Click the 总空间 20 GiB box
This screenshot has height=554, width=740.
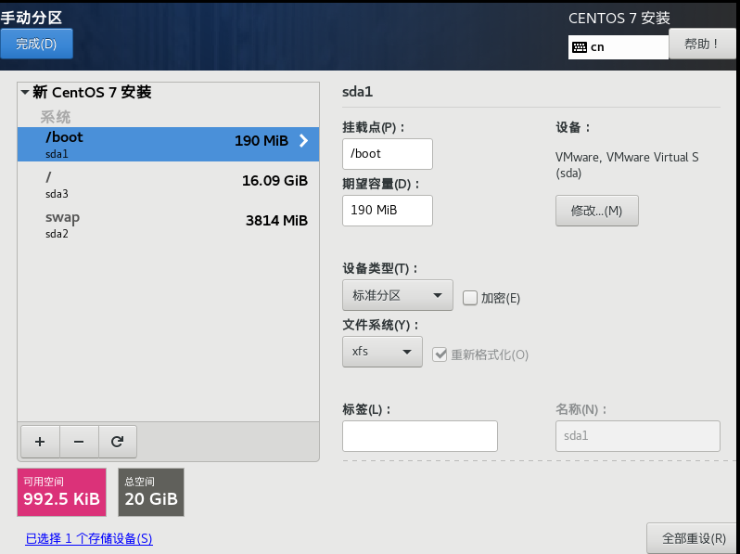point(151,492)
